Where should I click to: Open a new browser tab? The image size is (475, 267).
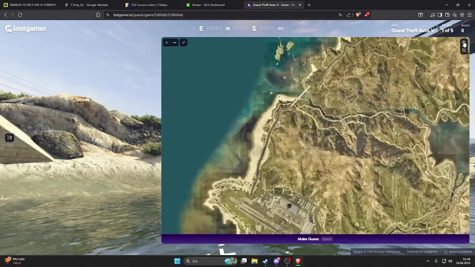click(x=309, y=5)
